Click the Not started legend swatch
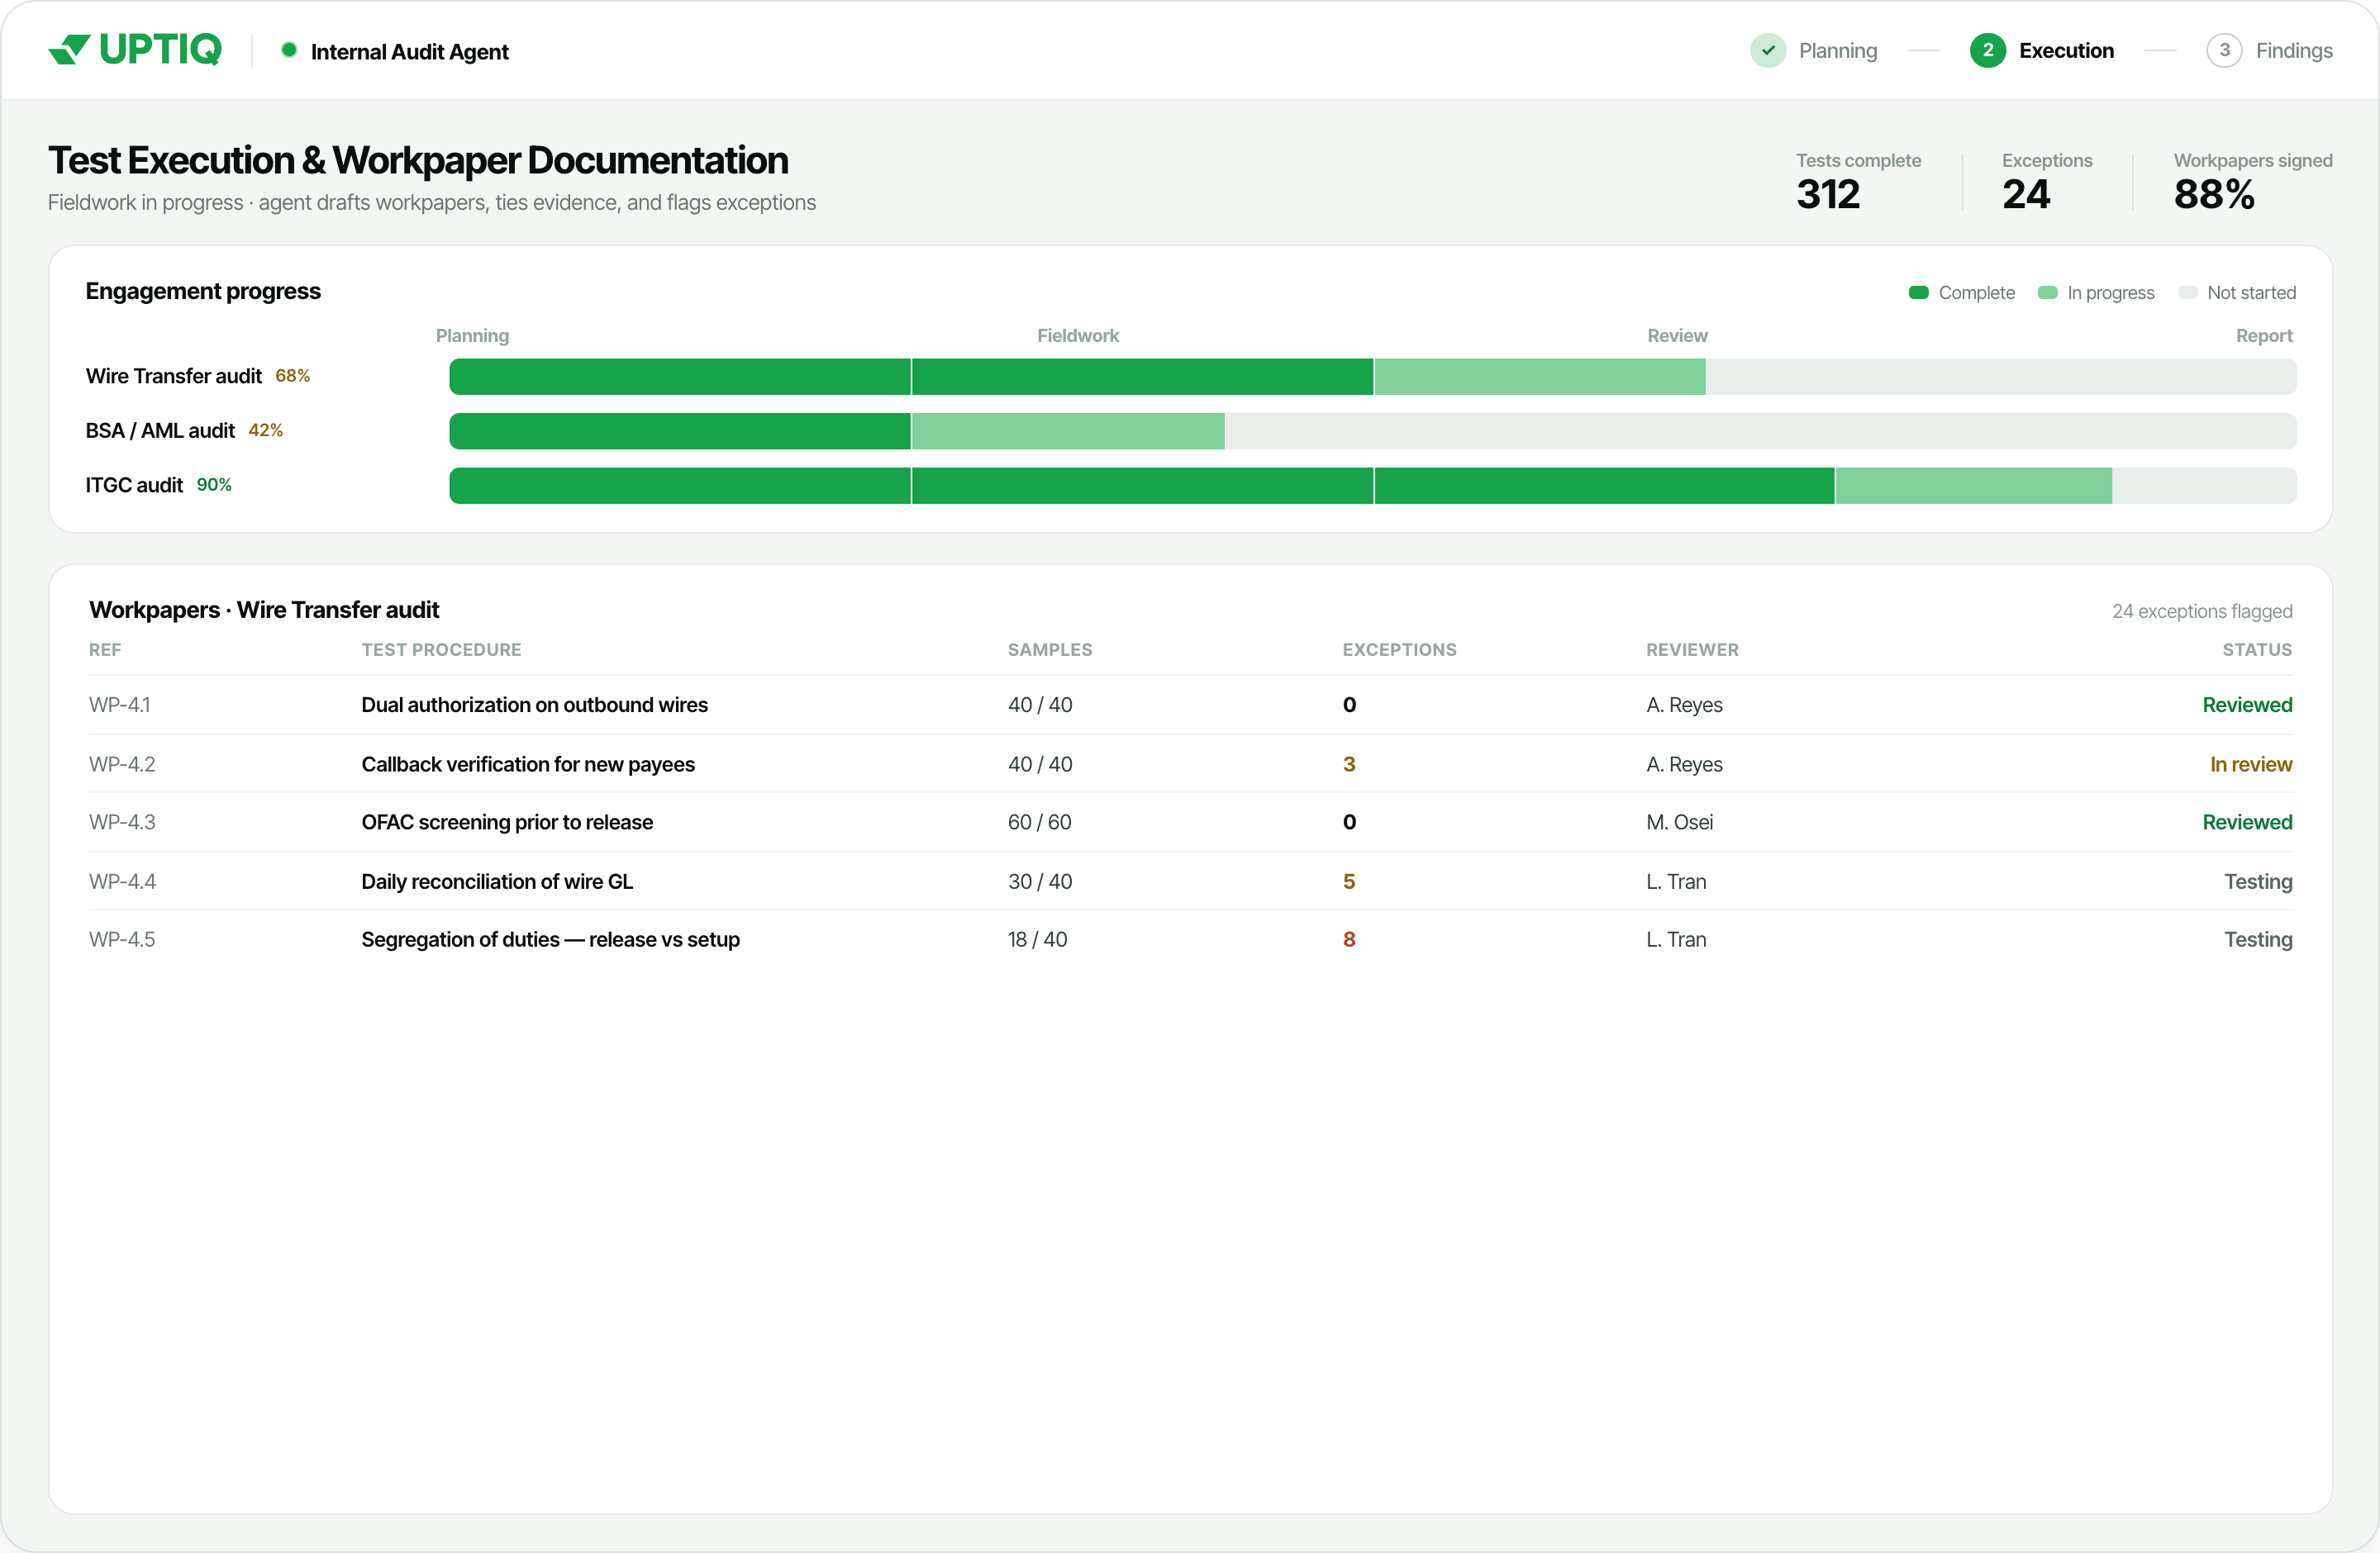Image resolution: width=2380 pixels, height=1553 pixels. [x=2187, y=292]
